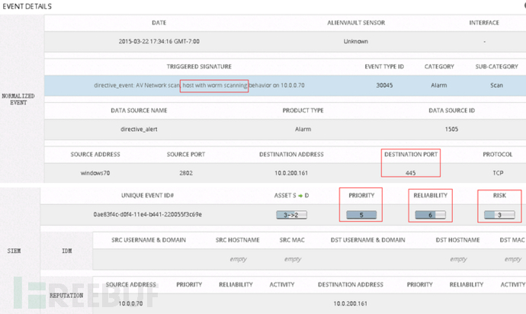The height and width of the screenshot is (314, 526).
Task: Click the Reliability bar showing 6
Action: click(x=431, y=215)
